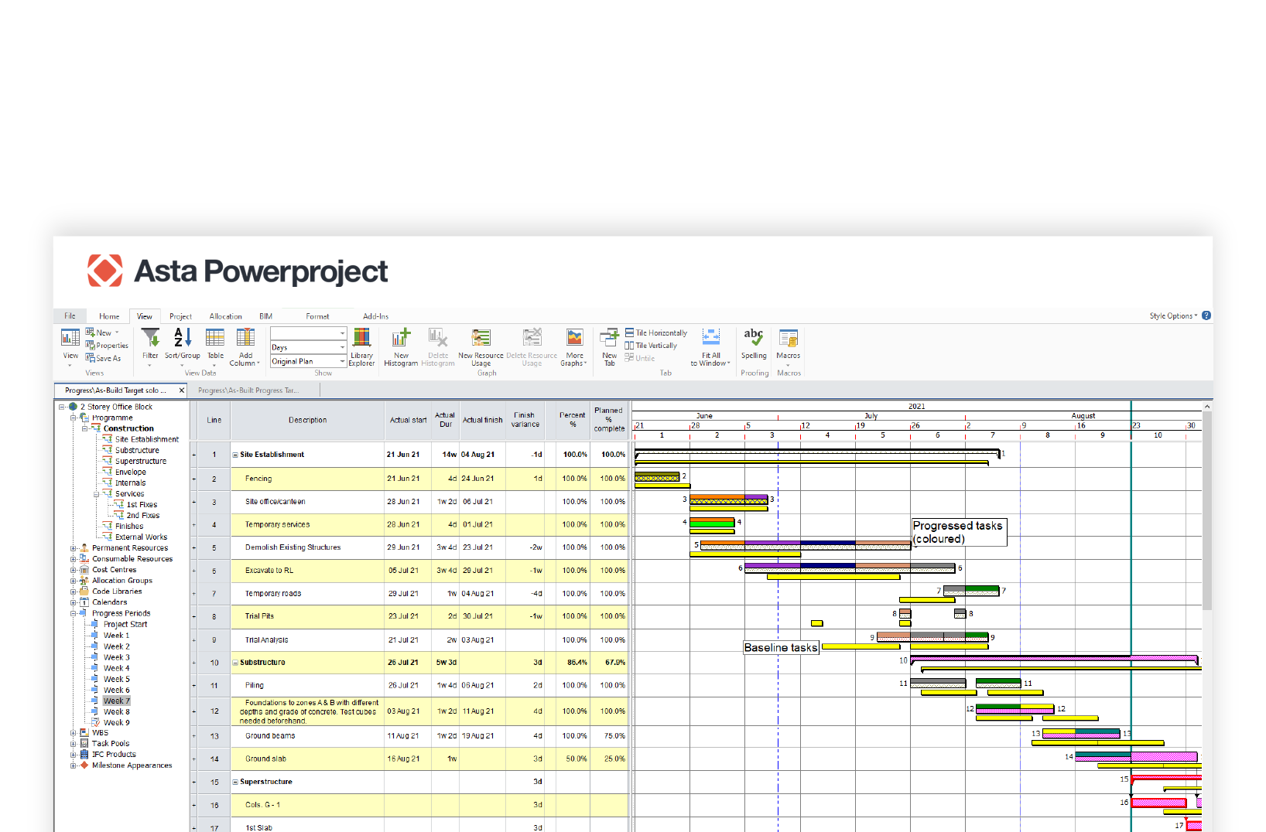This screenshot has height=832, width=1266.
Task: Collapse 2 Storey Office Block tree node
Action: (61, 407)
